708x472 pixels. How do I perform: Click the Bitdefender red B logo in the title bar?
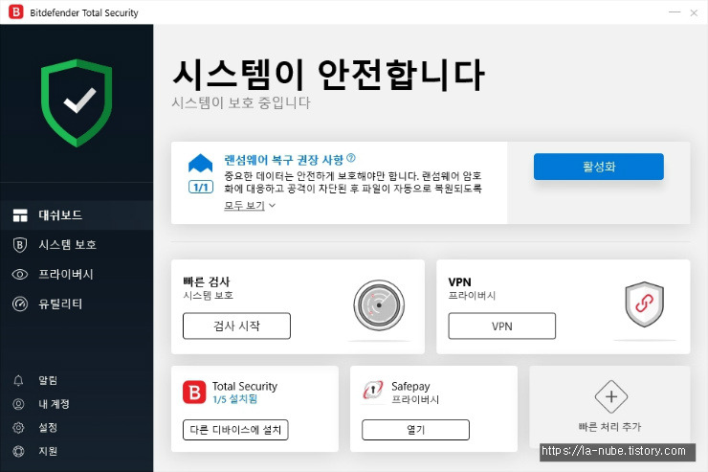(x=16, y=11)
